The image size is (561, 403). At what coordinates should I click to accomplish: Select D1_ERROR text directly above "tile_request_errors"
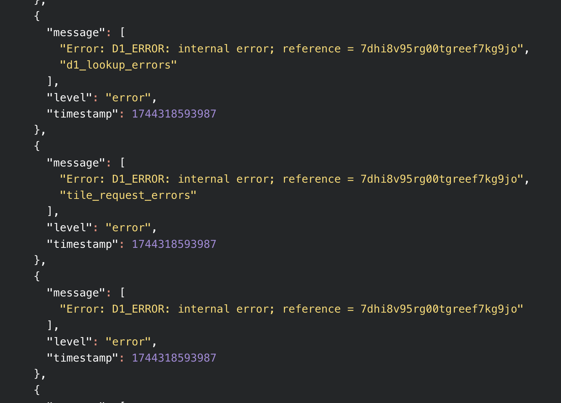click(138, 179)
